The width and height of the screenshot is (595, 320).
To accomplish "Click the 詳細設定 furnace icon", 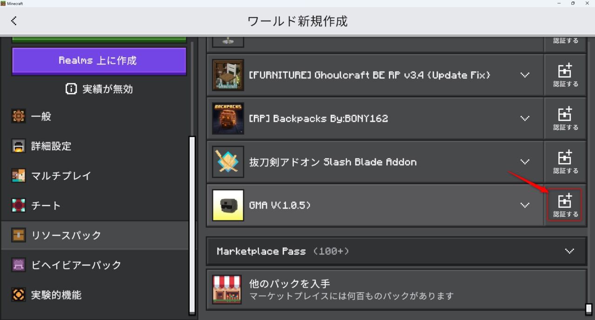I will click(x=18, y=147).
